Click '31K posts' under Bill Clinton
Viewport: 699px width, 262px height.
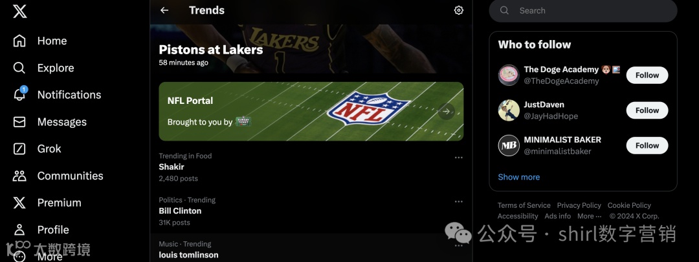(x=174, y=223)
